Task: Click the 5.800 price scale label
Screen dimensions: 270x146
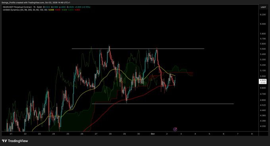Action: pos(263,34)
